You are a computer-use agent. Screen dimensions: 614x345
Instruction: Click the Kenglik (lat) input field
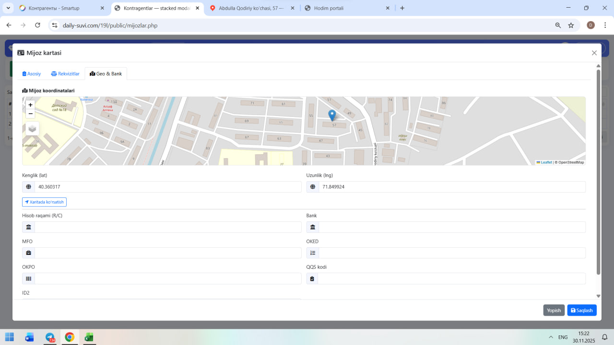tap(167, 187)
